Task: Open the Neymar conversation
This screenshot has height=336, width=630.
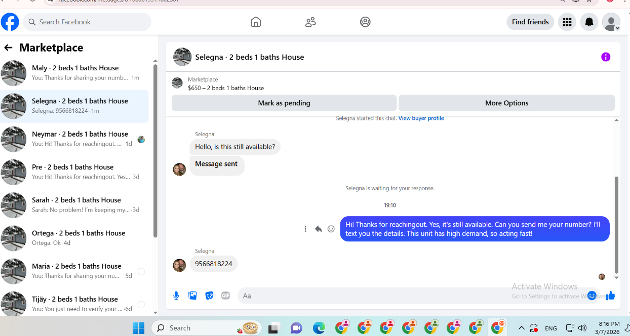Action: tap(75, 139)
